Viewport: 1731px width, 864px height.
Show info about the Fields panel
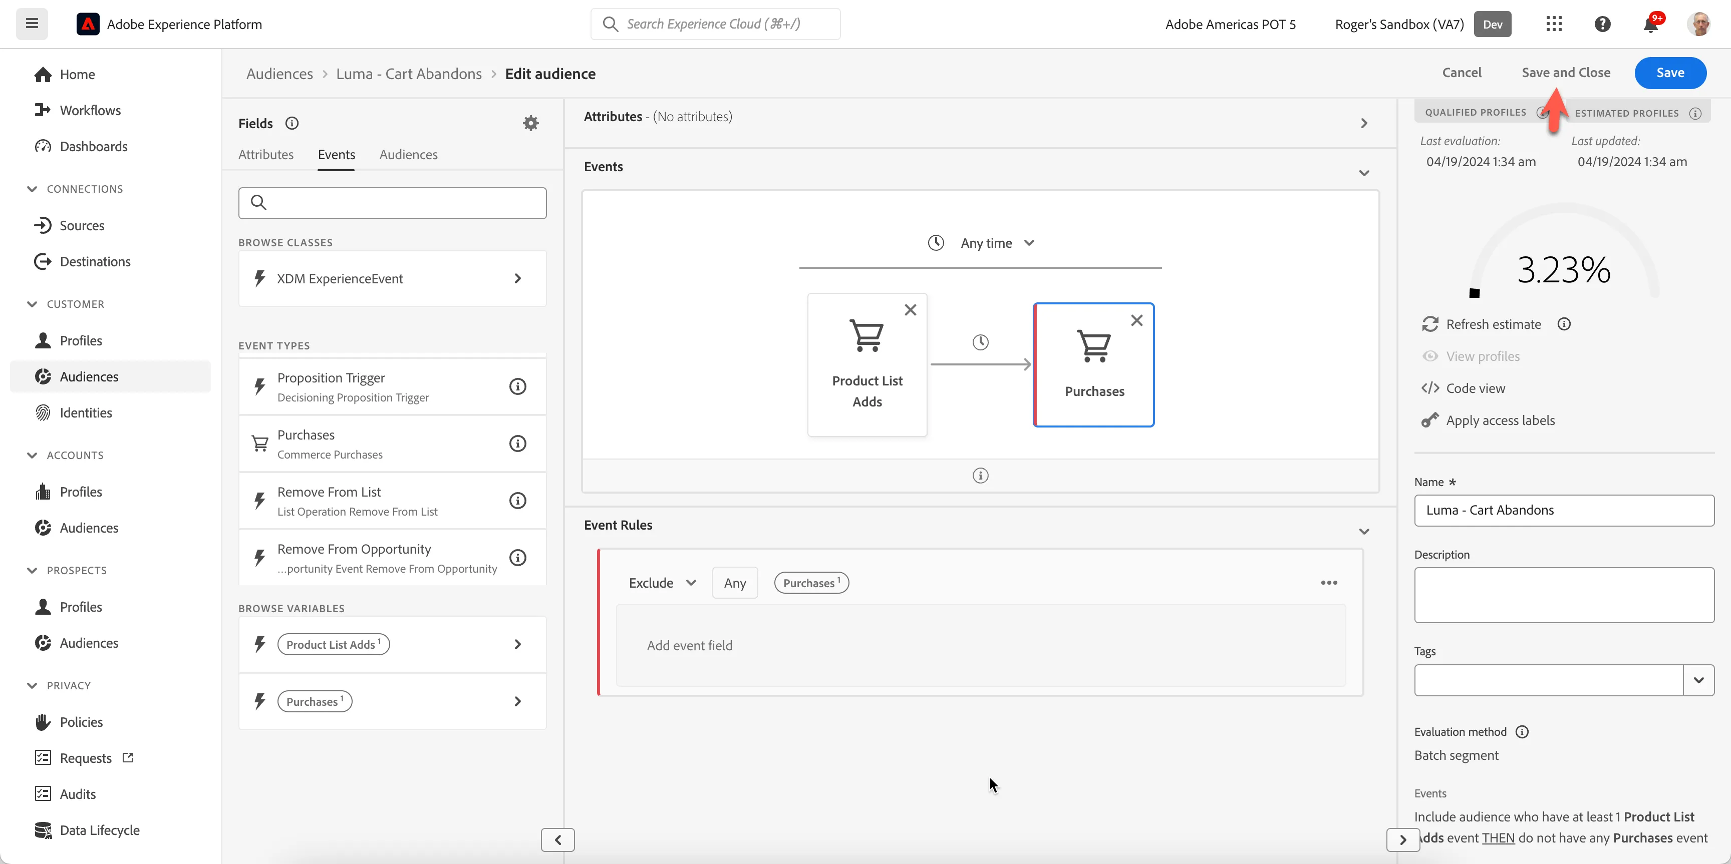[x=292, y=123]
